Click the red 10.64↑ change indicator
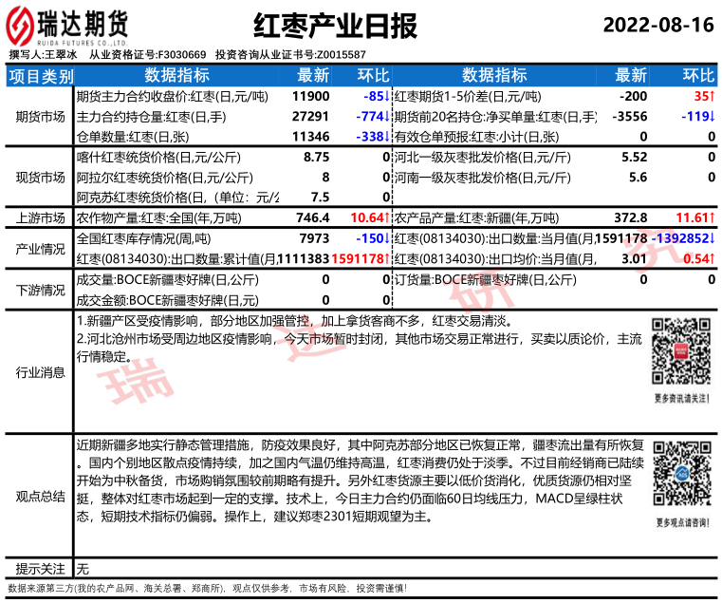 (x=370, y=217)
